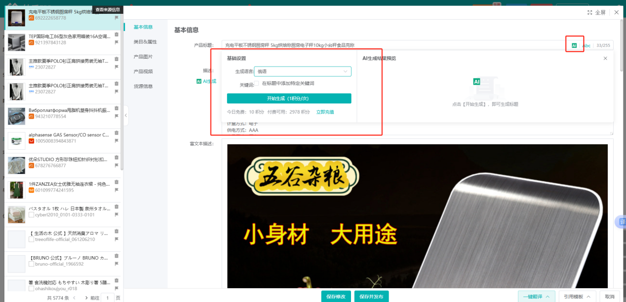Delete the TEP国际电工 product using its trash icon
The image size is (626, 302).
[x=117, y=34]
